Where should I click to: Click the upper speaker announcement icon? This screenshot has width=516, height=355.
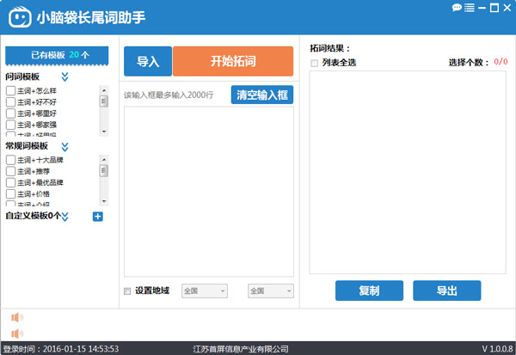(x=17, y=317)
